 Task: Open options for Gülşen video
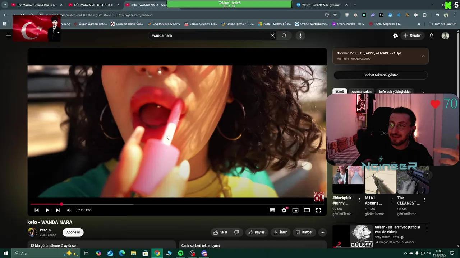pos(427,228)
